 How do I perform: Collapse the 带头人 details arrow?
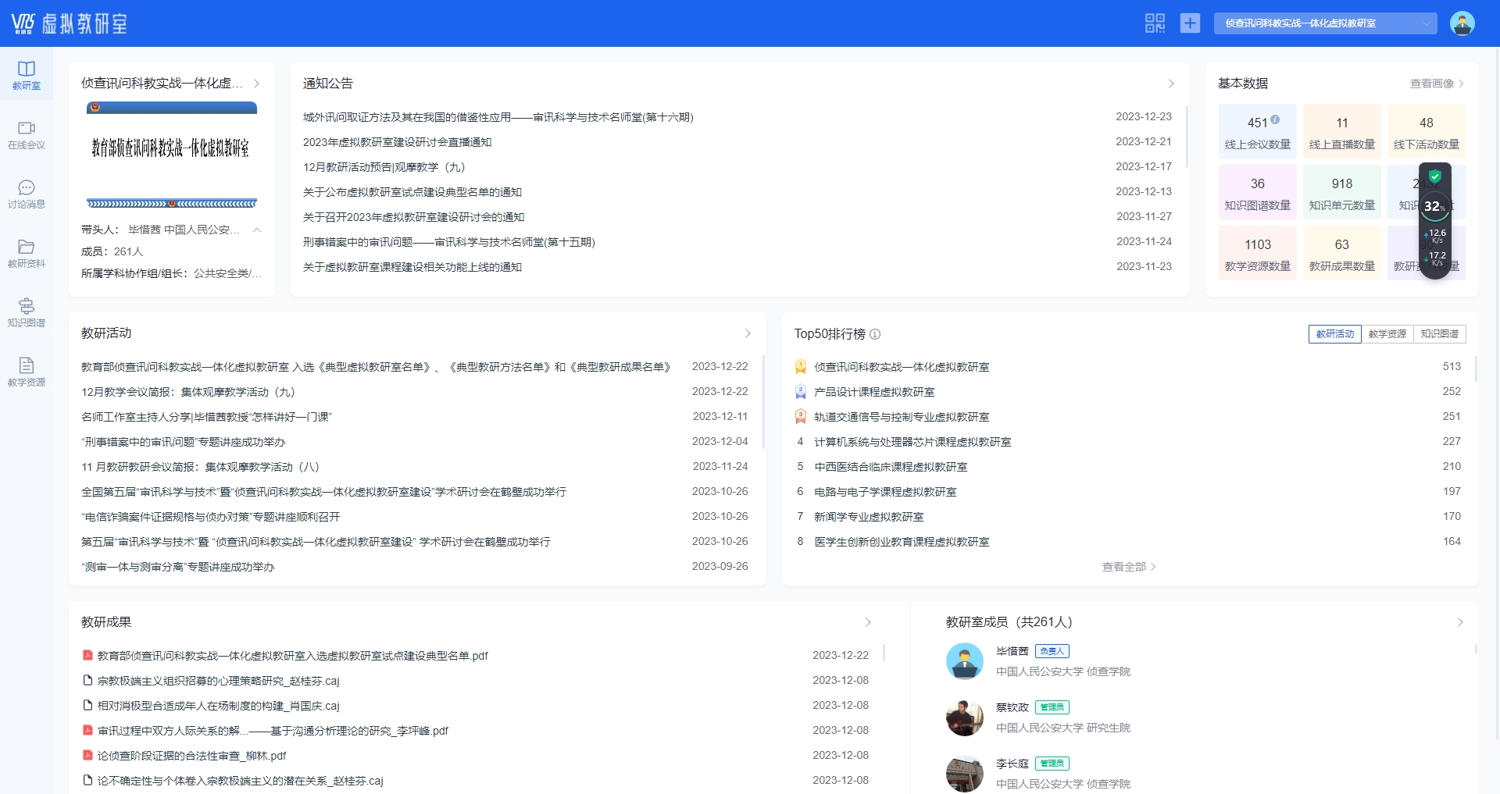click(257, 230)
